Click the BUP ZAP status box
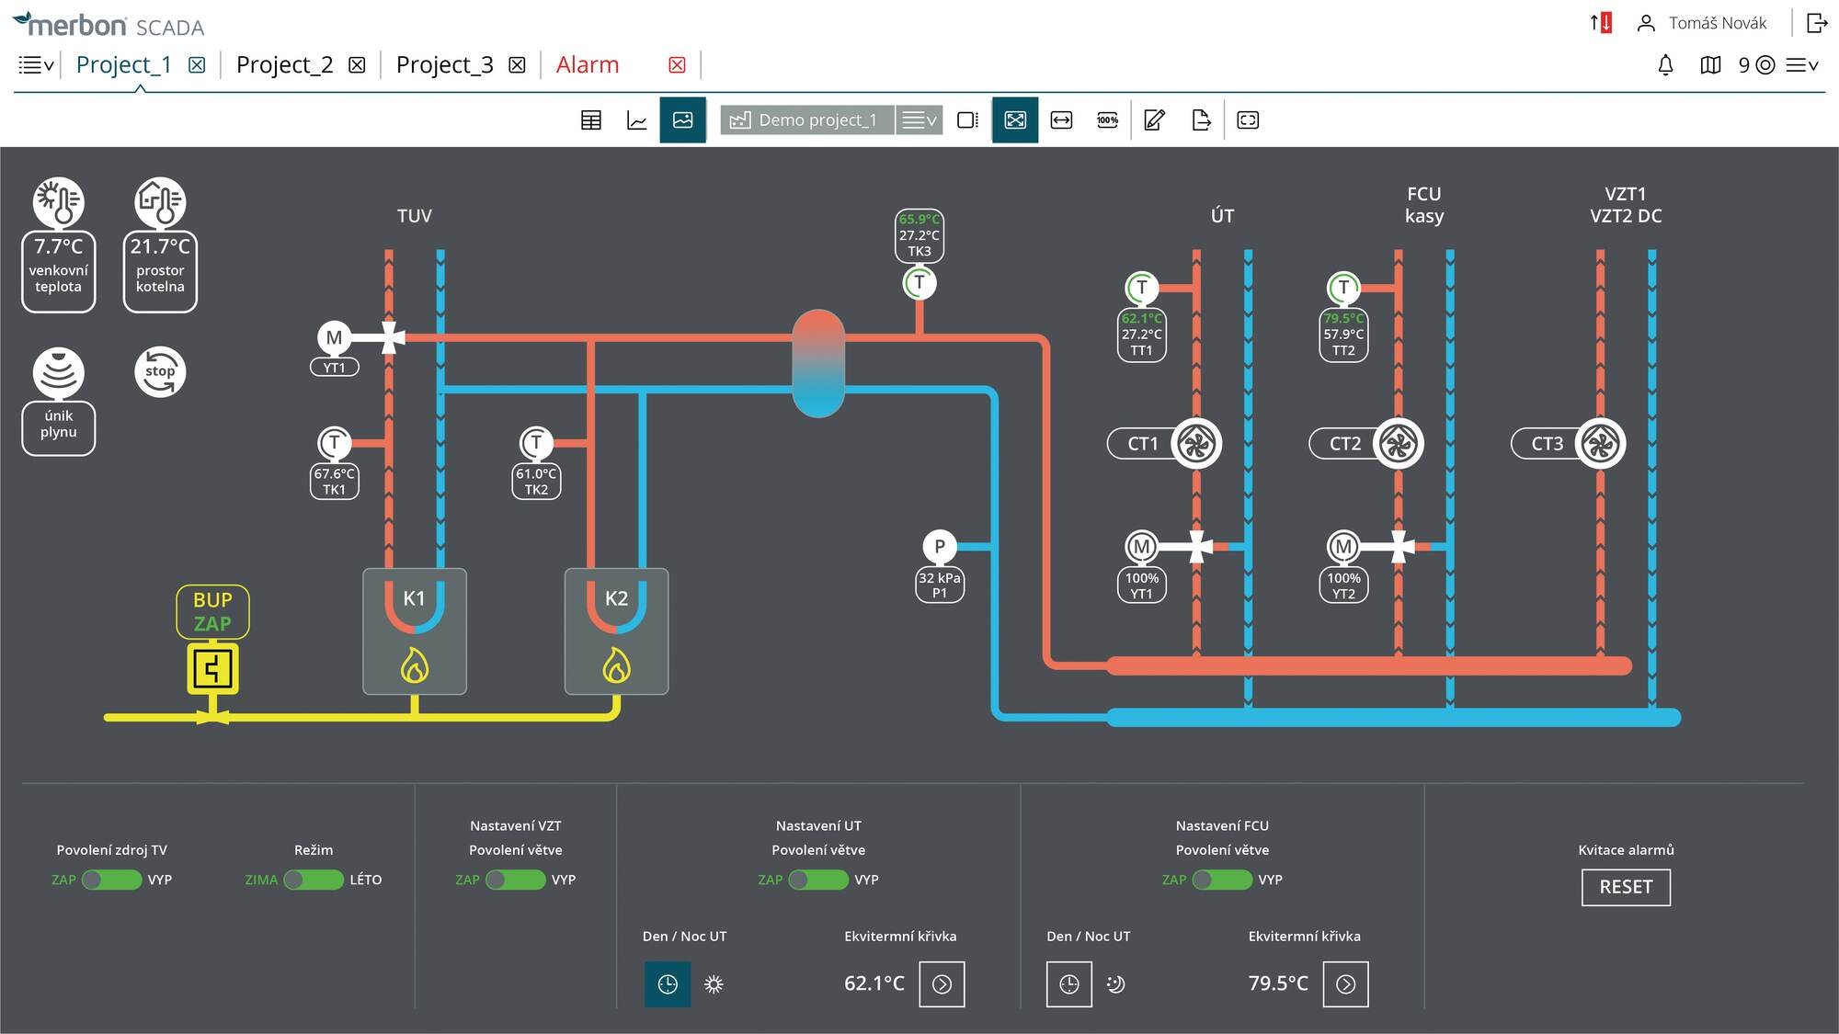Image resolution: width=1839 pixels, height=1034 pixels. [212, 611]
